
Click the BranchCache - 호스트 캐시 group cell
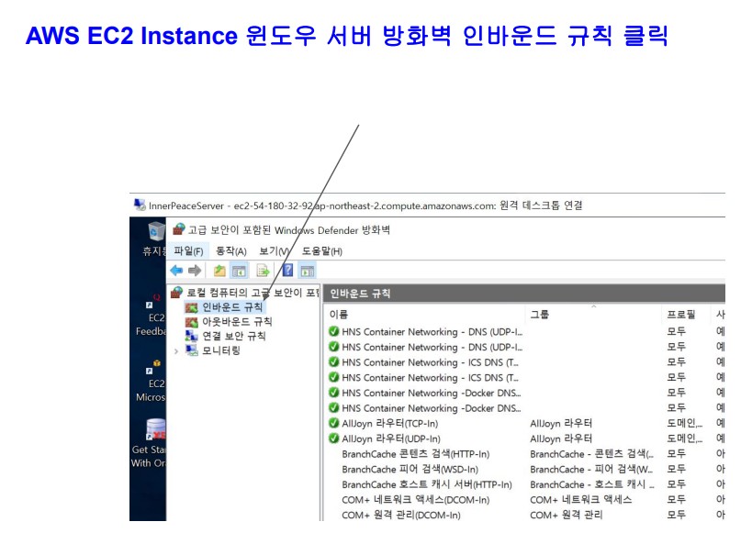point(592,484)
